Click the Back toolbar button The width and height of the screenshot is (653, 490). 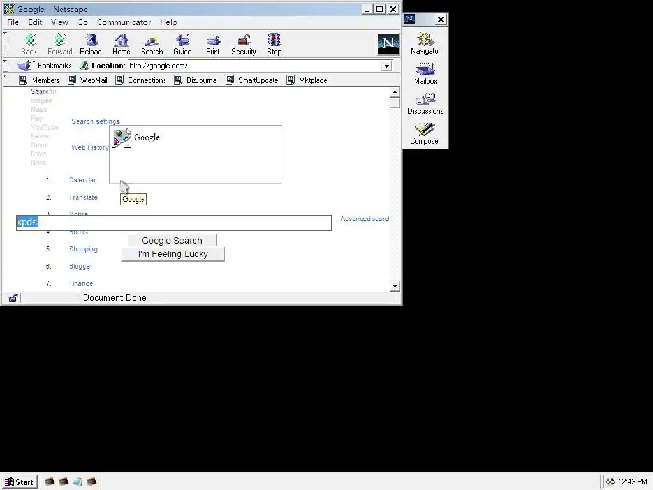pyautogui.click(x=29, y=44)
